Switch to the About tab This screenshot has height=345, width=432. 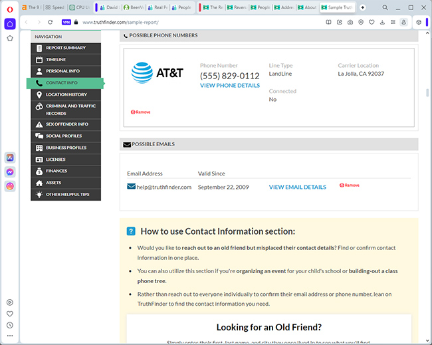click(308, 7)
